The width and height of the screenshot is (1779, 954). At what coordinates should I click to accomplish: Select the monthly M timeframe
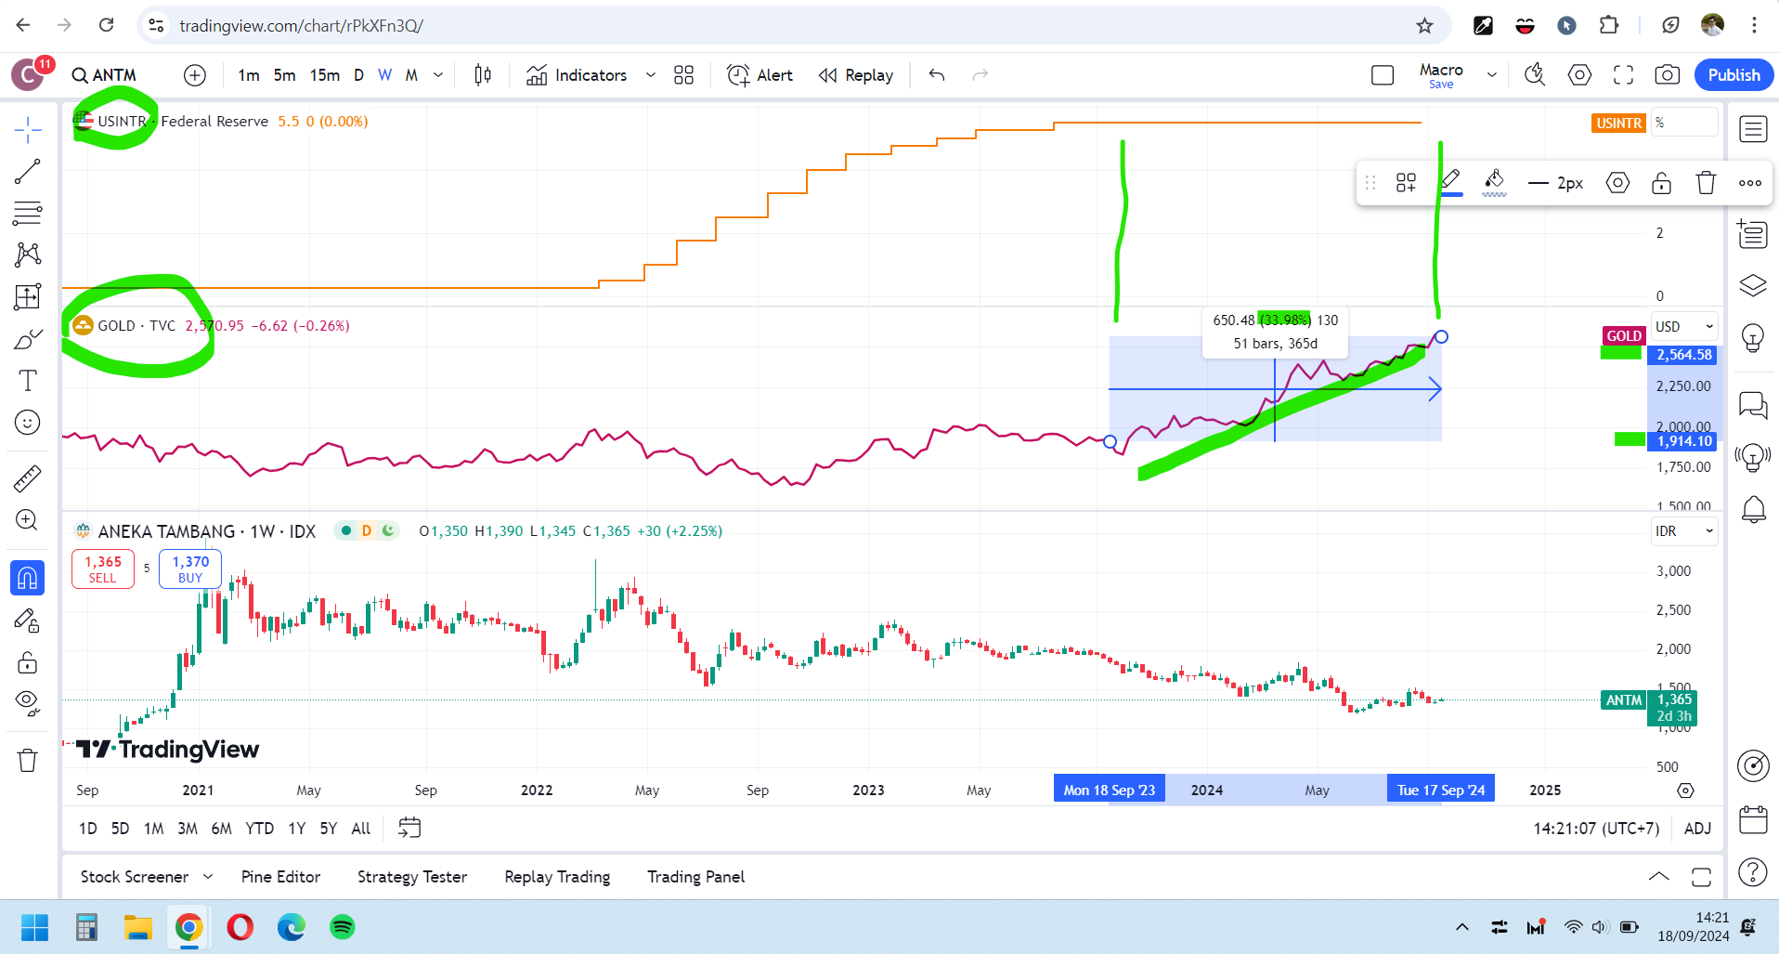[411, 75]
